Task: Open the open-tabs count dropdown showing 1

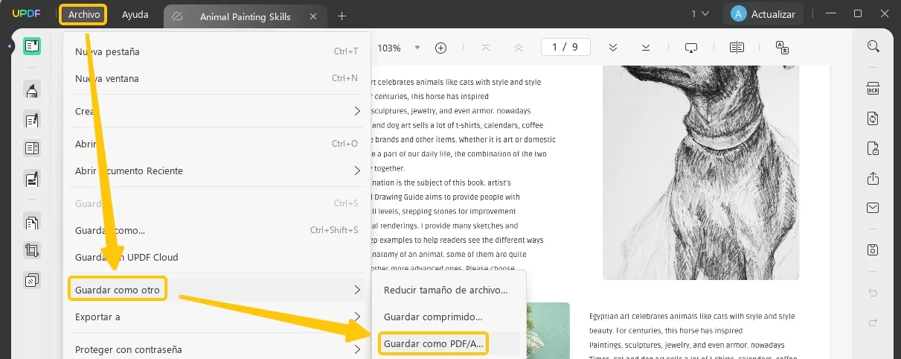Action: (700, 14)
